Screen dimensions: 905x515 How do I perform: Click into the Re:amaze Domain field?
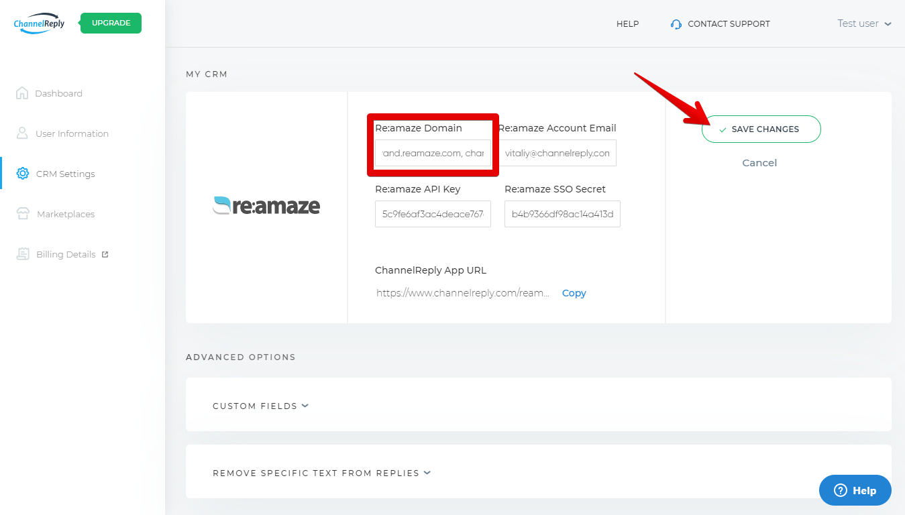433,153
